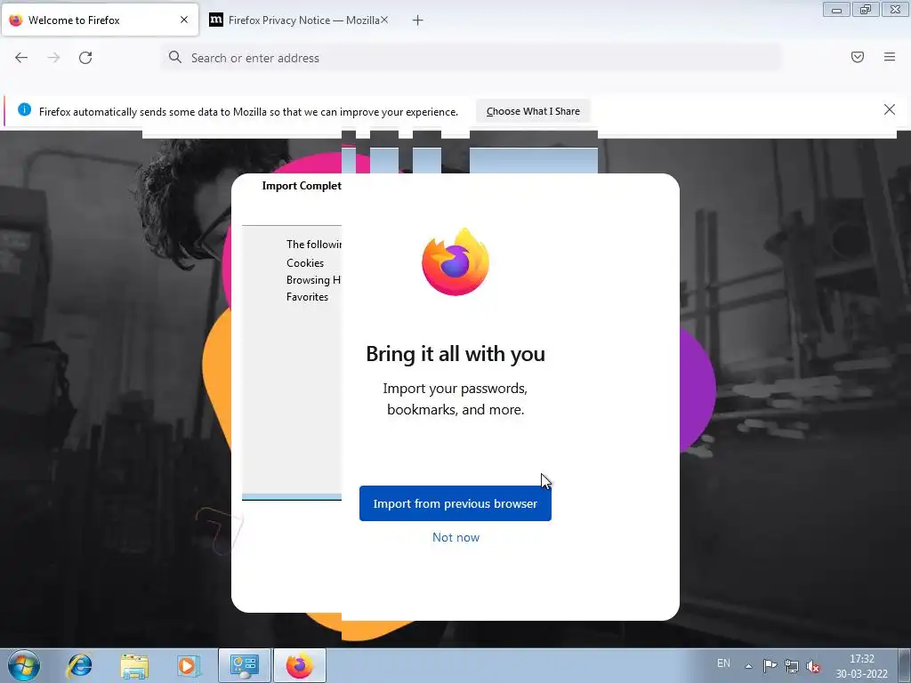Screen dimensions: 911x683
Task: Switch to the Welcome to Firefox tab
Action: tap(100, 20)
